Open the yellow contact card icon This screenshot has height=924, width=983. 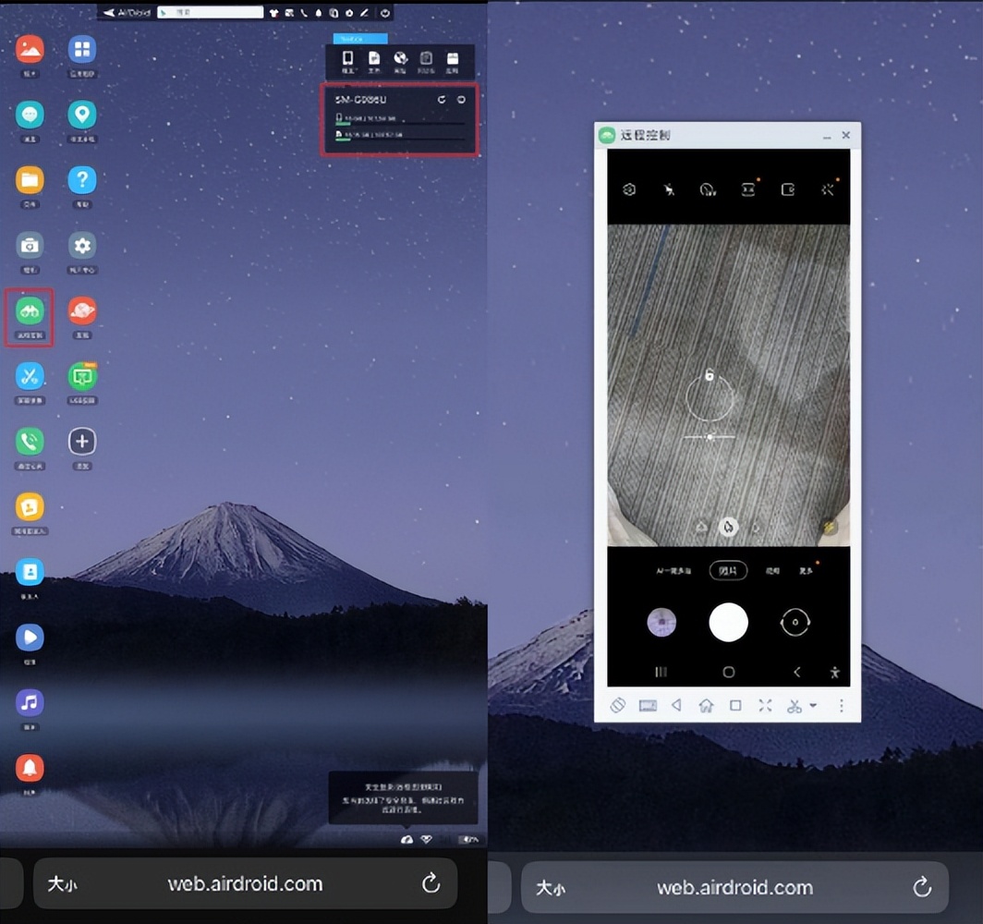click(30, 506)
